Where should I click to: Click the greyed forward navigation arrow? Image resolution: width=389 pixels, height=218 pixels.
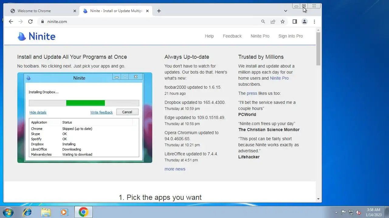click(21, 21)
